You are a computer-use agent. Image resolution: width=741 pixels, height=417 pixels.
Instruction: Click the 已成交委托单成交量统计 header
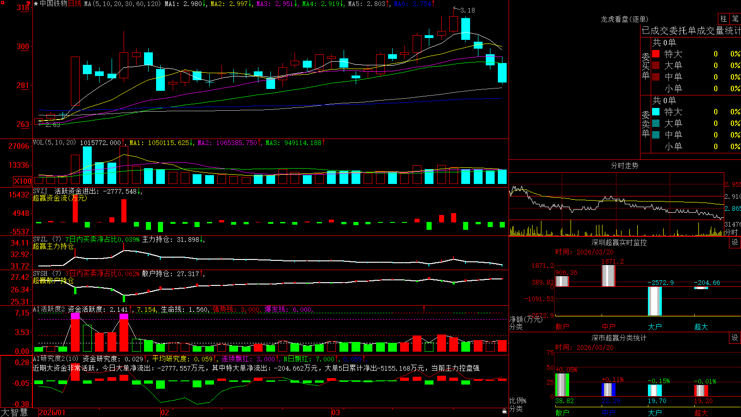(x=691, y=31)
